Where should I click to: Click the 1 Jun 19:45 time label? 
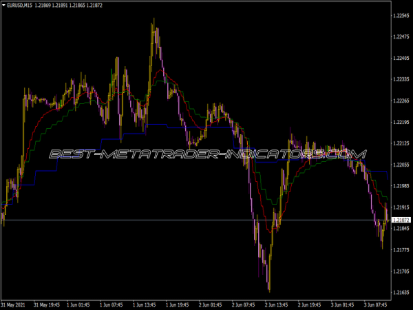click(x=178, y=305)
